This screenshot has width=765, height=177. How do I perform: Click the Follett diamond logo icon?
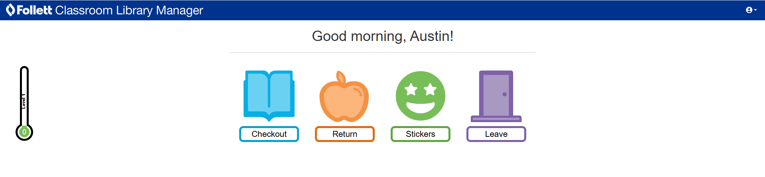click(10, 10)
